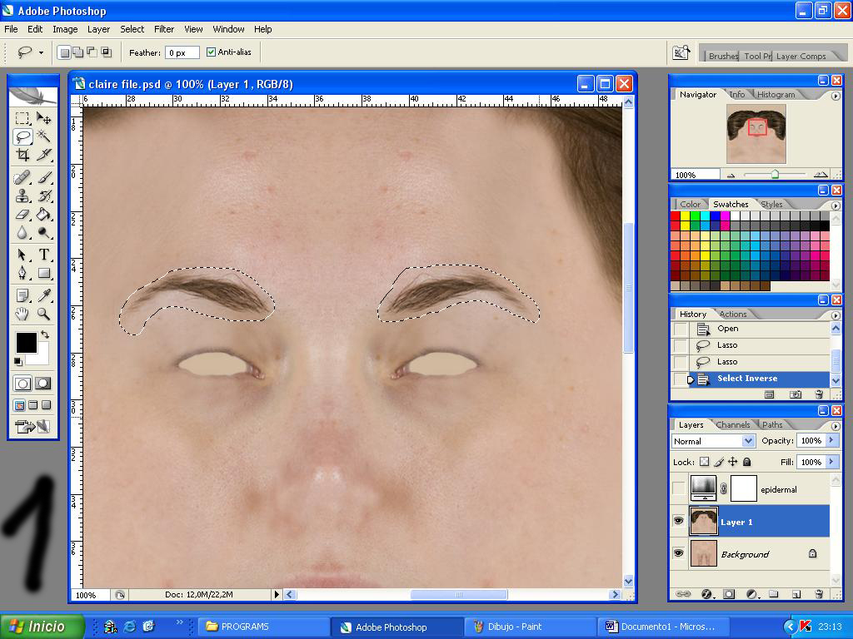Switch to the Channels tab
The height and width of the screenshot is (639, 853).
(x=733, y=424)
